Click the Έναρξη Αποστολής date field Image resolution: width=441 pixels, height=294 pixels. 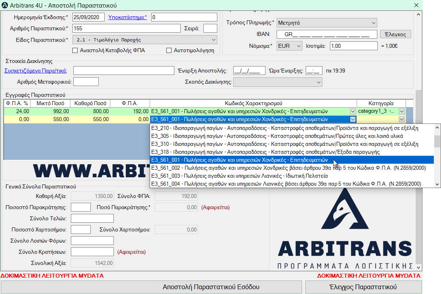click(x=249, y=71)
